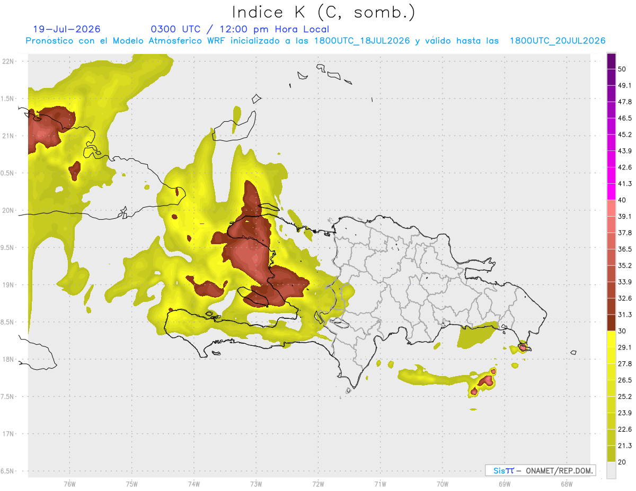Click the "41.3" color scale value
This screenshot has width=636, height=491.
625,184
